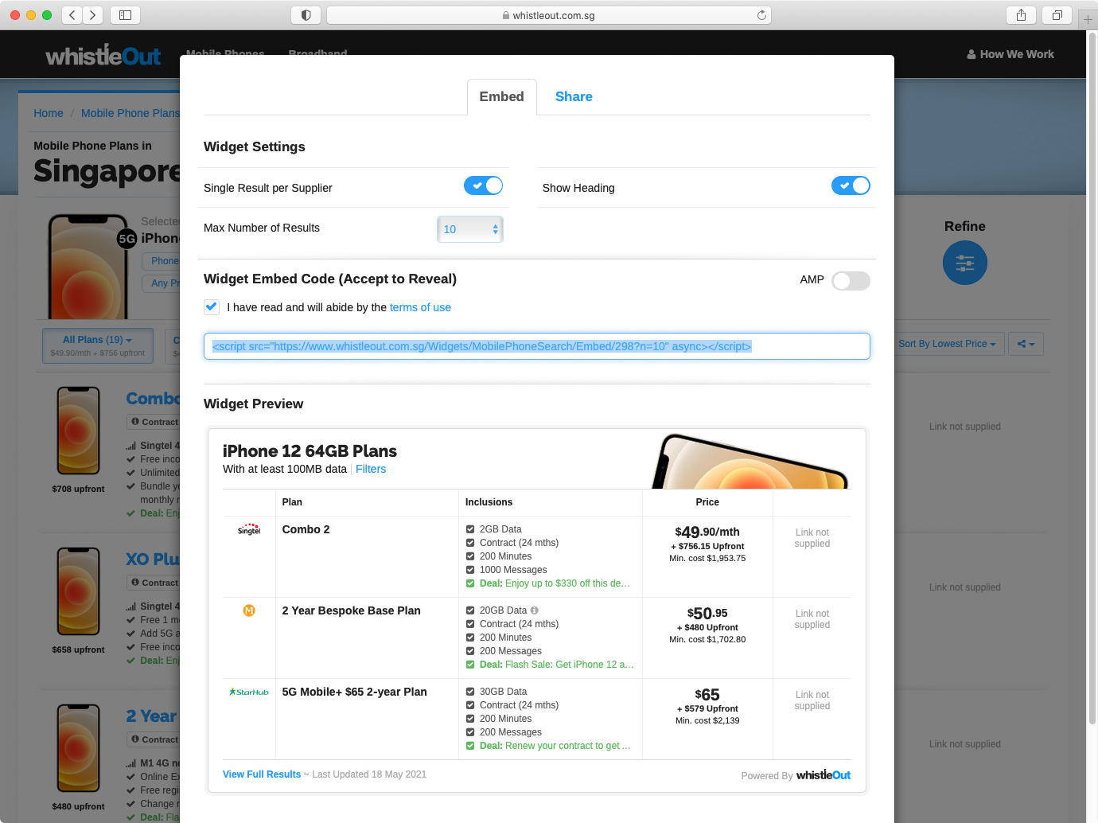
Task: Go back using Safari's back arrow
Action: (x=72, y=15)
